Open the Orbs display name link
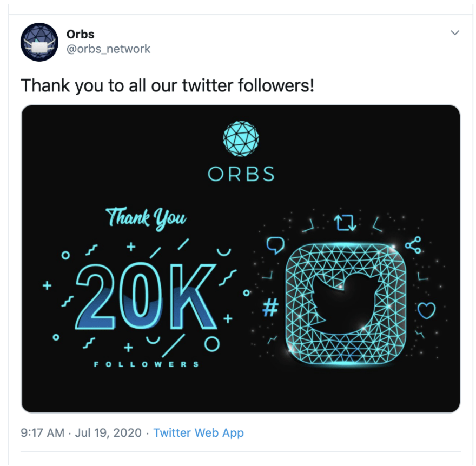The image size is (476, 466). (x=81, y=34)
